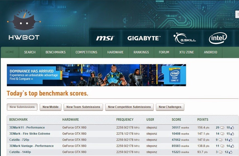Click the search field at top right

(x=237, y=14)
